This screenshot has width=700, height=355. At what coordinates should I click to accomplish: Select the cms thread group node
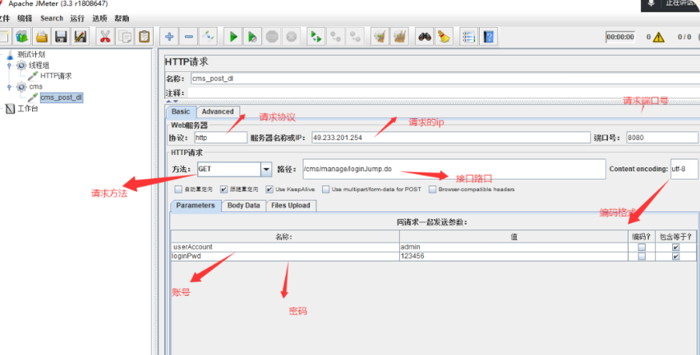pyautogui.click(x=35, y=86)
